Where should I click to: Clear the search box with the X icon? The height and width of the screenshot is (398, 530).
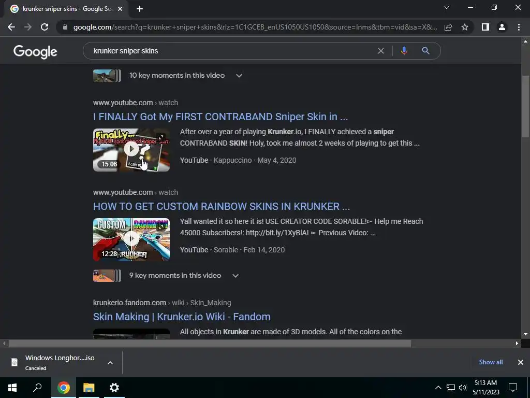click(380, 51)
